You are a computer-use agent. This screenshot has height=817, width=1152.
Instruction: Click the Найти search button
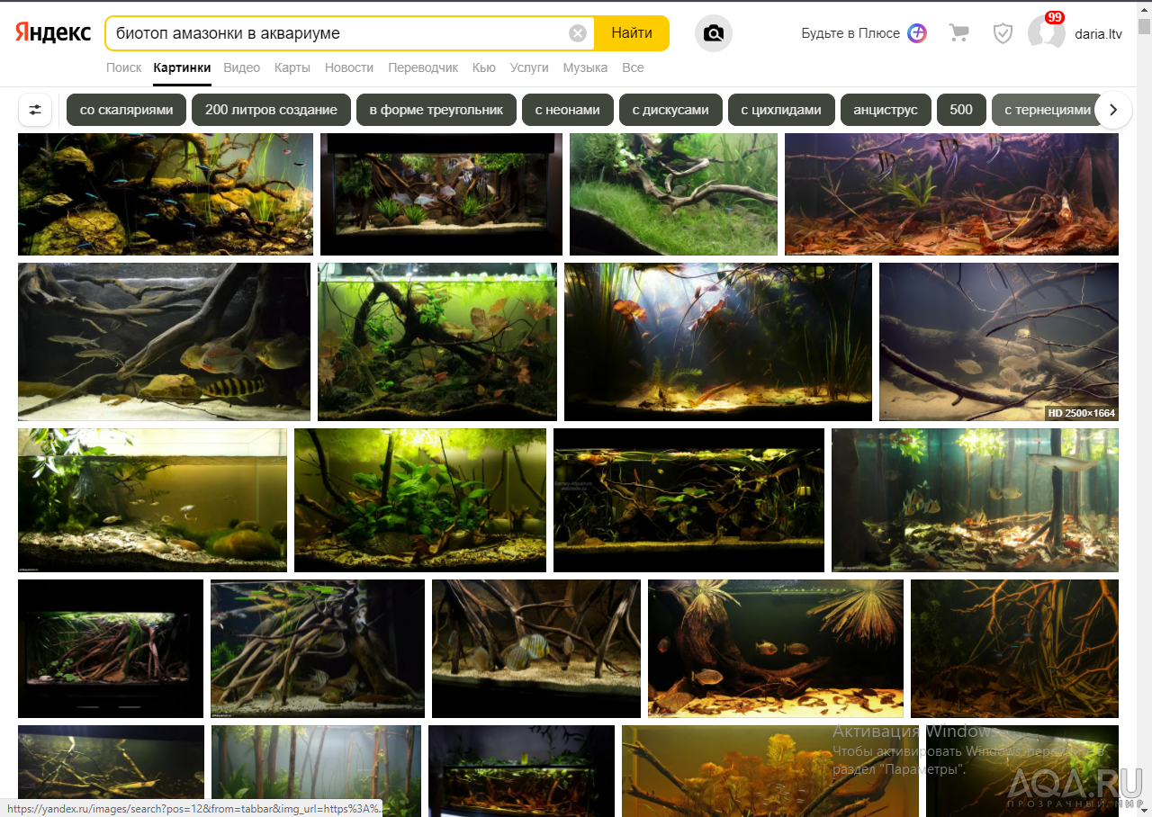point(632,33)
